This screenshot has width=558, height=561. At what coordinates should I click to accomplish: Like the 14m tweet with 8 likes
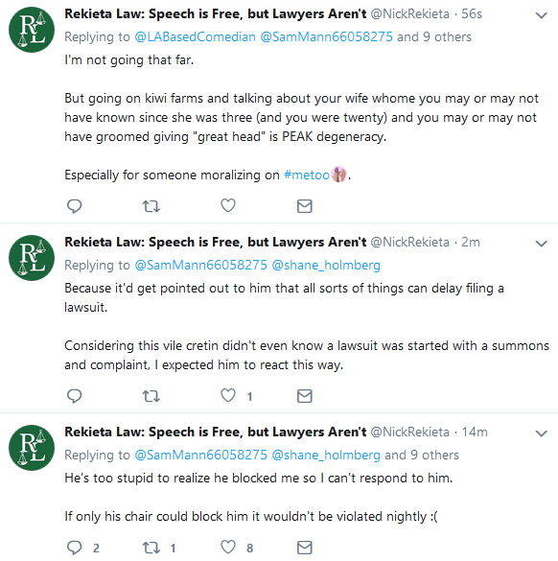(228, 547)
